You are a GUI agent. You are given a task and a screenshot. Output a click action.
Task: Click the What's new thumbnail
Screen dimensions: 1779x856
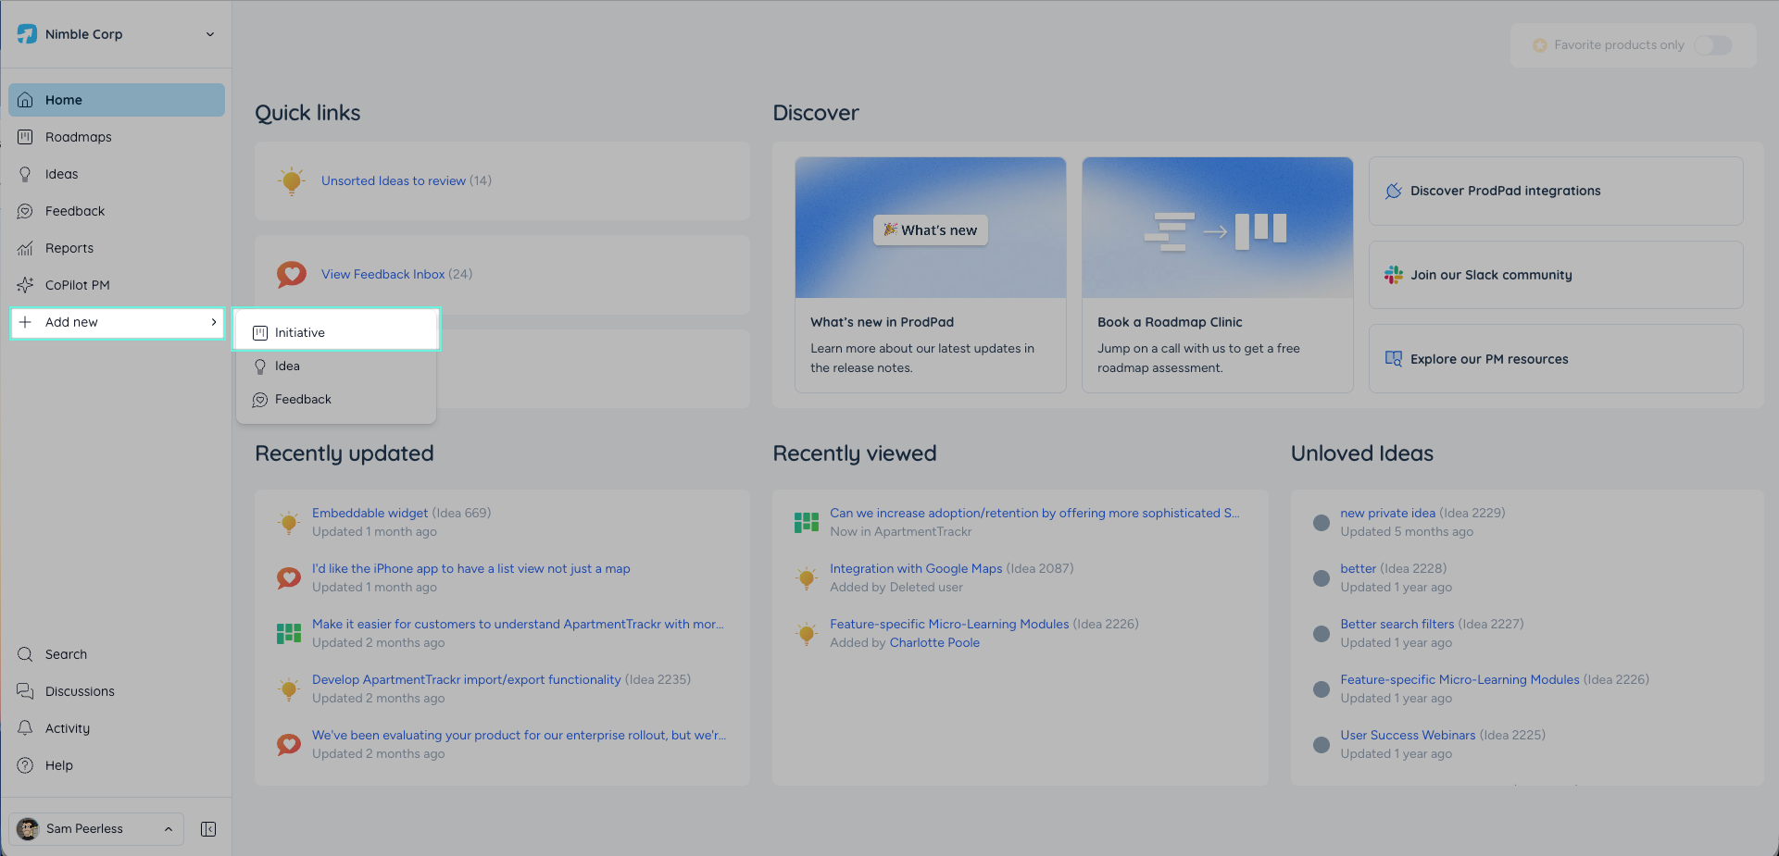pyautogui.click(x=931, y=228)
